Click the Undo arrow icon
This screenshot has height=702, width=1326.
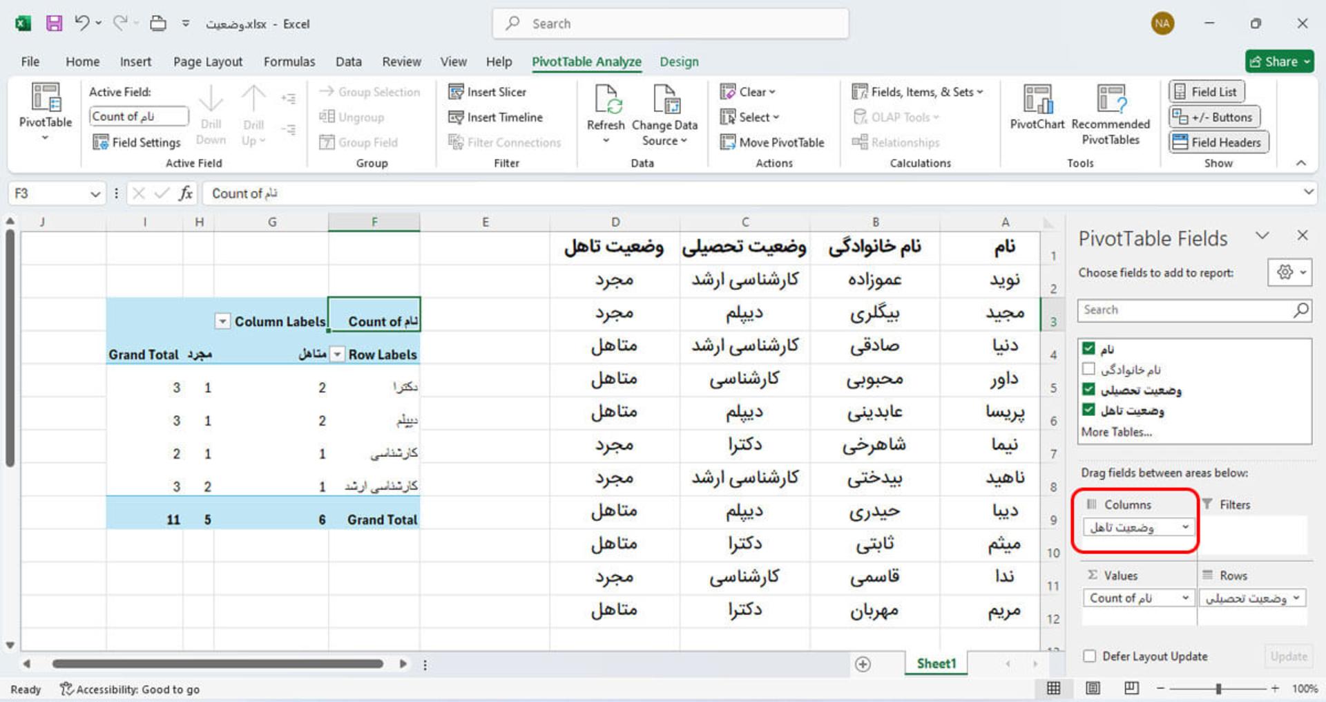(x=82, y=23)
